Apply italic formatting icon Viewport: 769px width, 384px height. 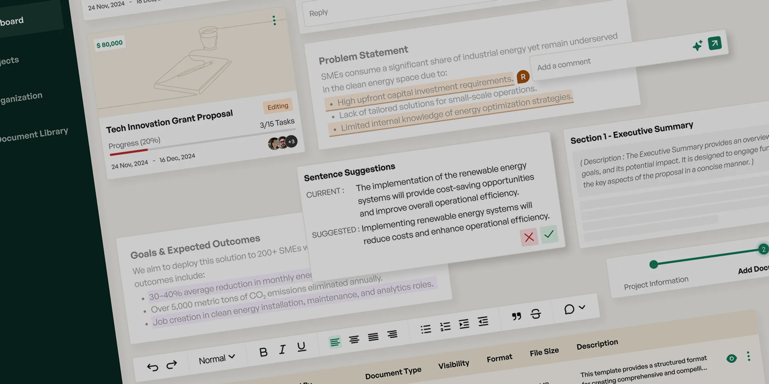282,350
